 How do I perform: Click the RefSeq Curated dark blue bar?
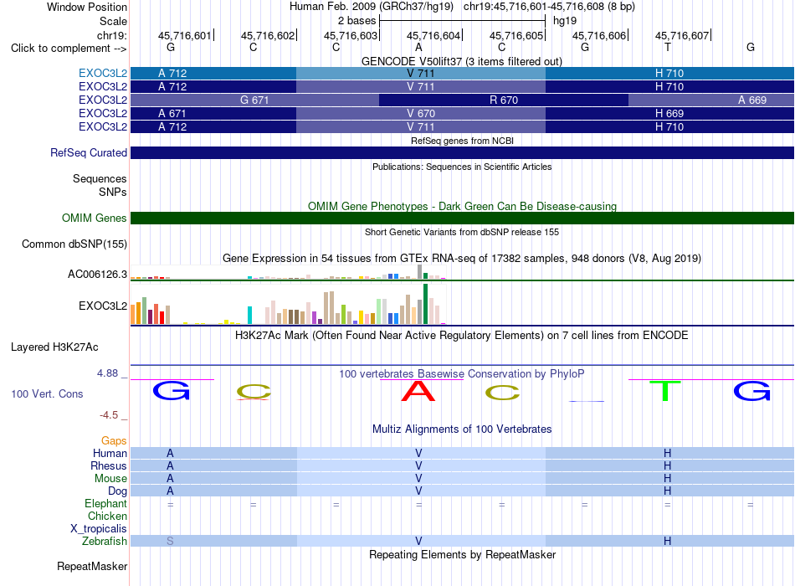coord(463,152)
